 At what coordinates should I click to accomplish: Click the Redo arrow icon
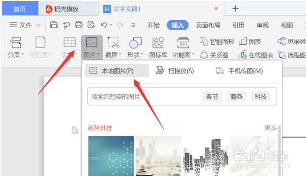(120, 25)
